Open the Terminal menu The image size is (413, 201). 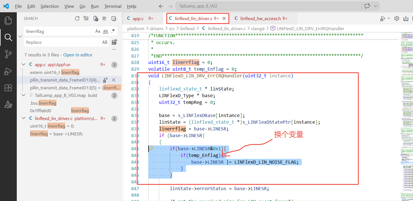pos(112,6)
